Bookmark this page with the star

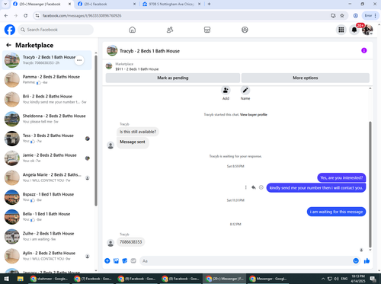tap(342, 16)
